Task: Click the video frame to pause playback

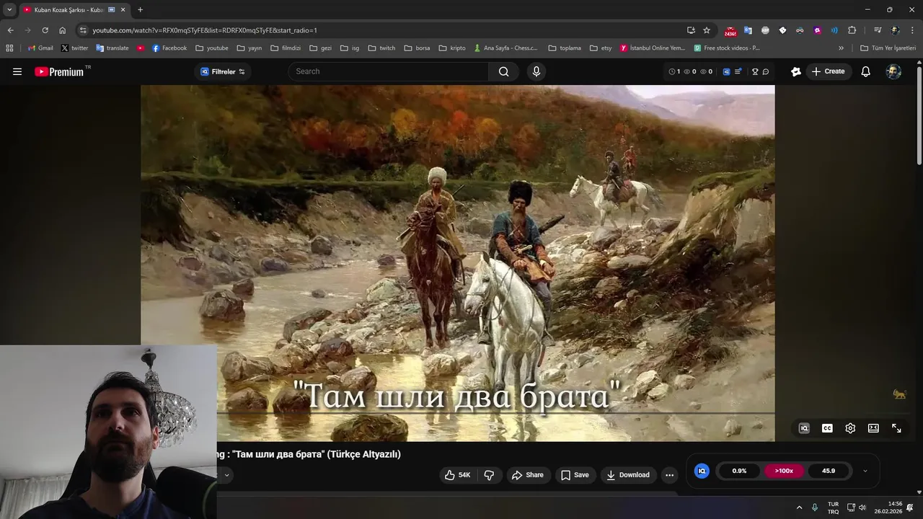Action: pos(458,263)
